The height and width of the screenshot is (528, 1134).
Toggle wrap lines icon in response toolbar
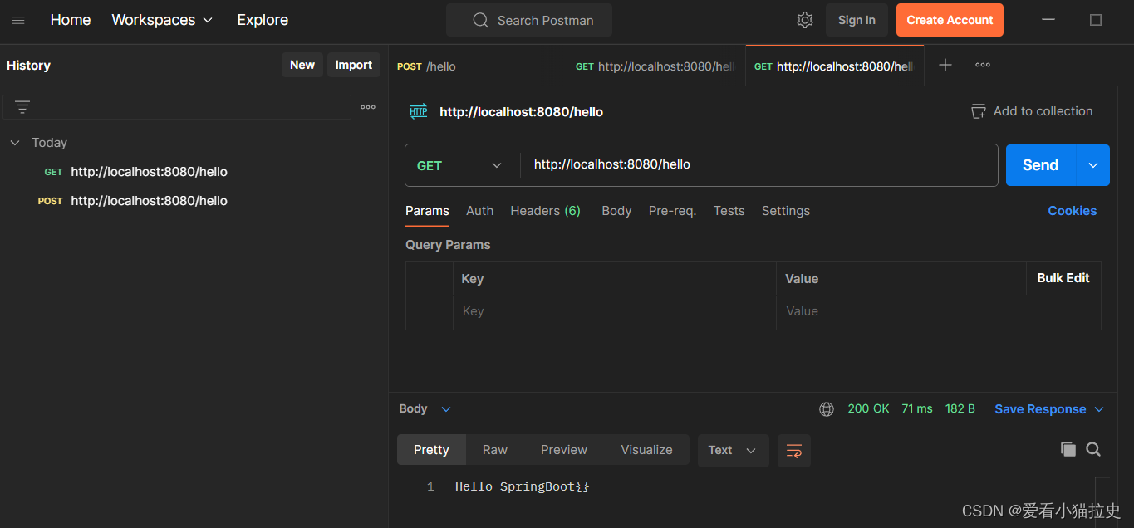pyautogui.click(x=793, y=450)
